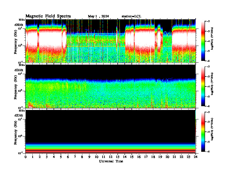Screen dimensions: 233x180
Task: Click the "dD/dt" panel label
Action: (x=19, y=70)
